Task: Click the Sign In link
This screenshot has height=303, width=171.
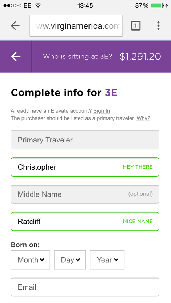Action: tap(102, 111)
